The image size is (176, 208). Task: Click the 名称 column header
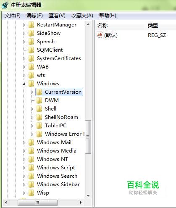pyautogui.click(x=120, y=26)
